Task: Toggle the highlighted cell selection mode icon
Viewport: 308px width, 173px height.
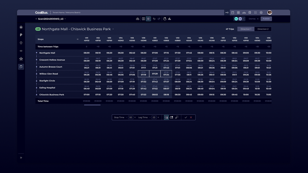Action: tap(148, 19)
